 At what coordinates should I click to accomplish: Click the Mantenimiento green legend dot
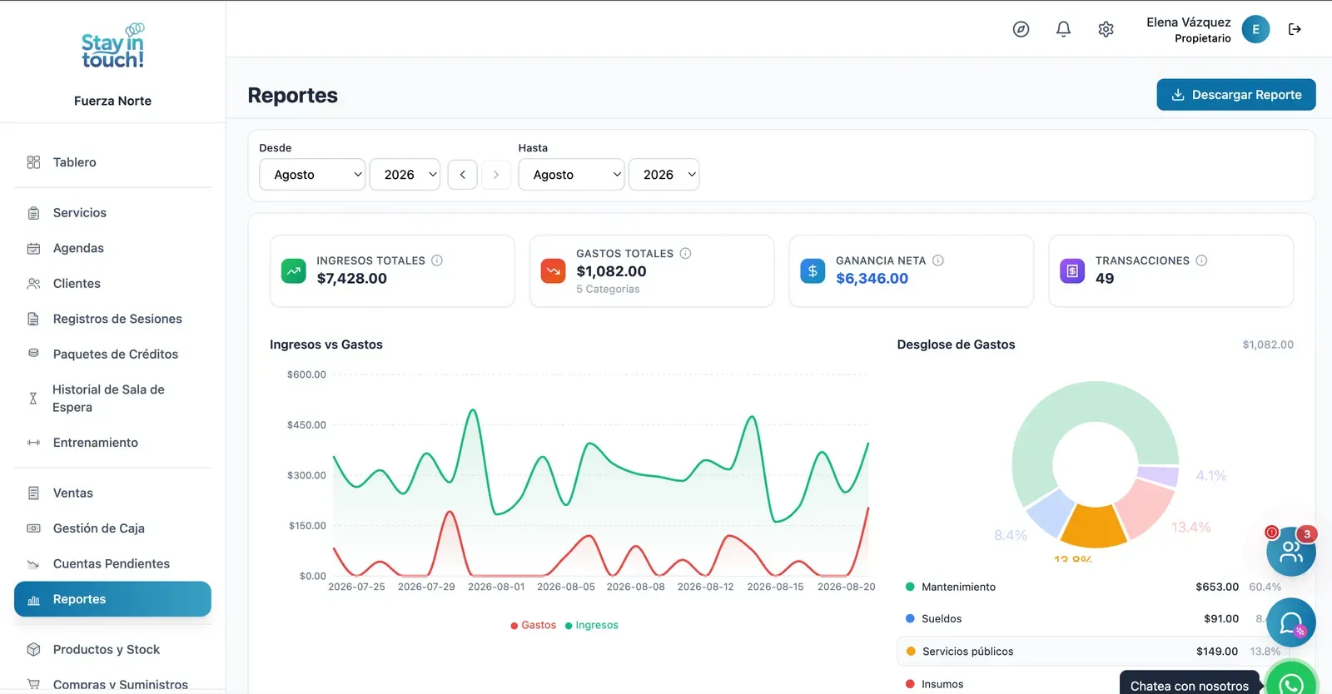click(x=910, y=587)
